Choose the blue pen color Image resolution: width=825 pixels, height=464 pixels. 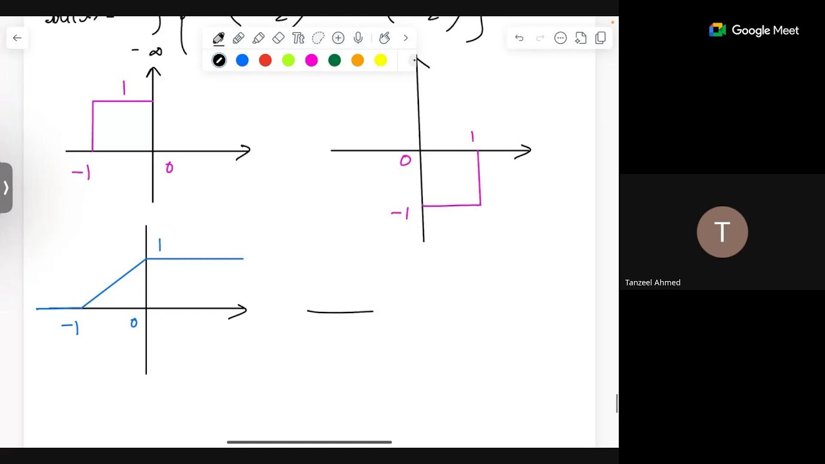(x=242, y=61)
